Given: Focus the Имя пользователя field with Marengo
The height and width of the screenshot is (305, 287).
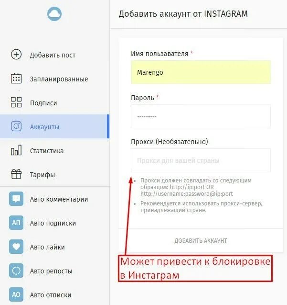Looking at the screenshot, I should click(x=201, y=72).
